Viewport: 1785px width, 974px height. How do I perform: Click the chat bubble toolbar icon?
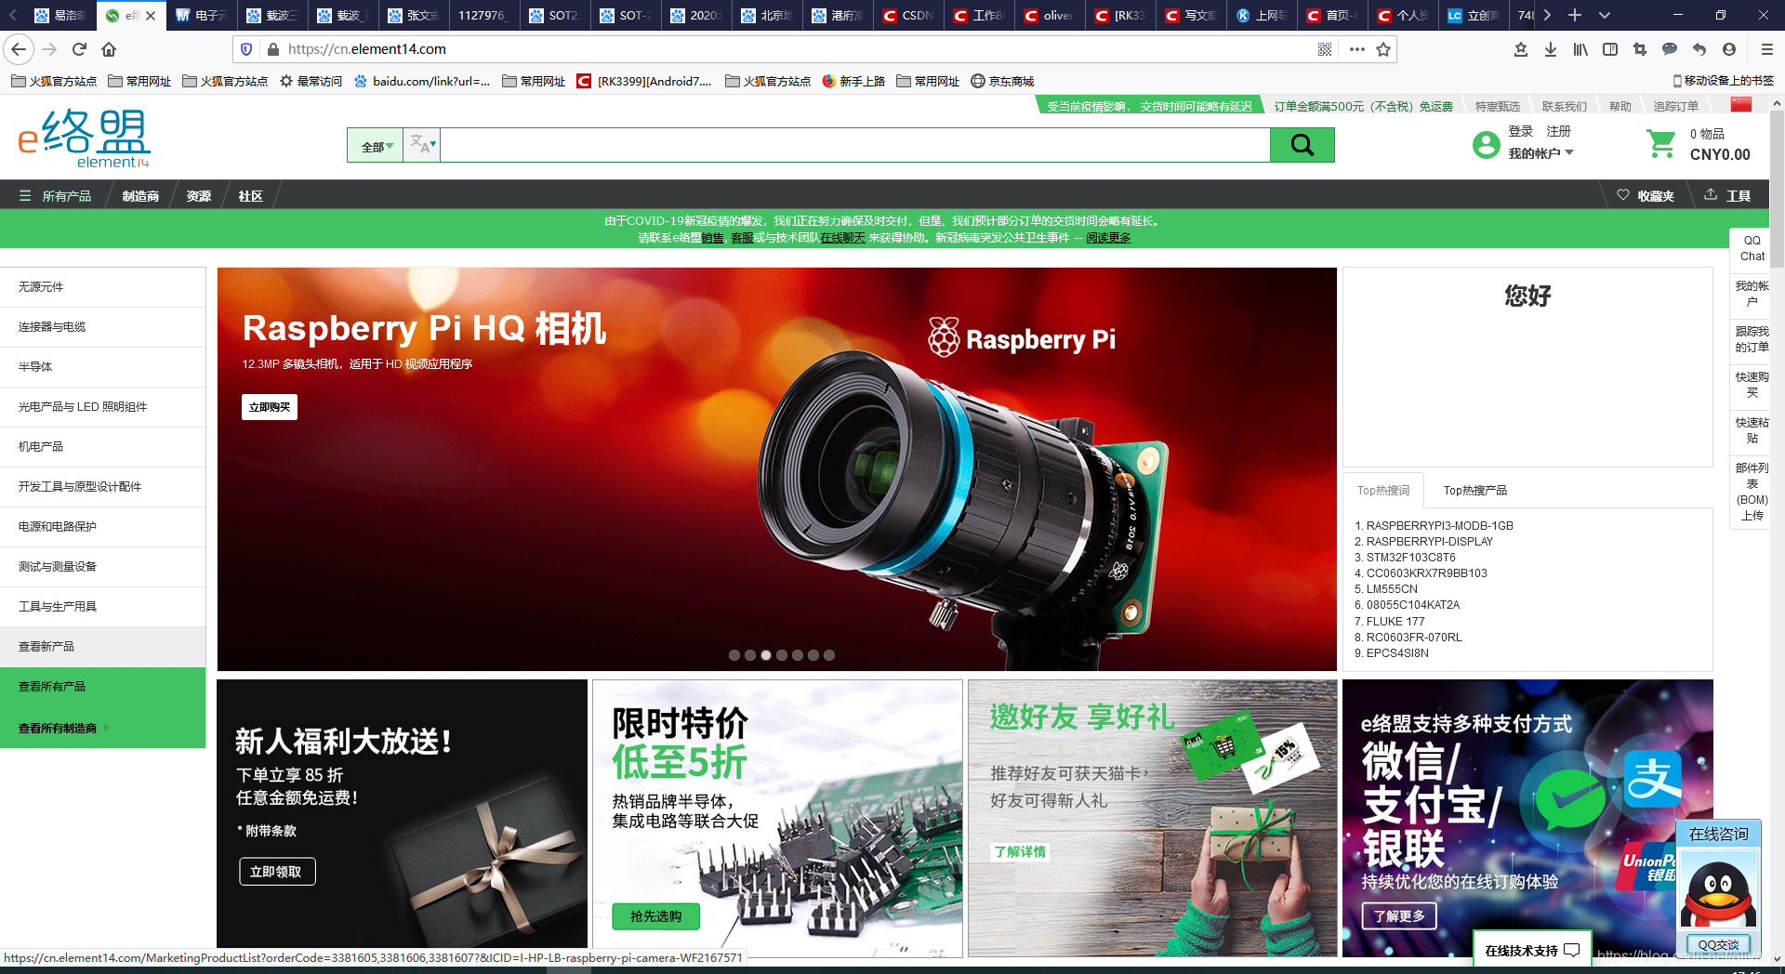tap(1670, 49)
